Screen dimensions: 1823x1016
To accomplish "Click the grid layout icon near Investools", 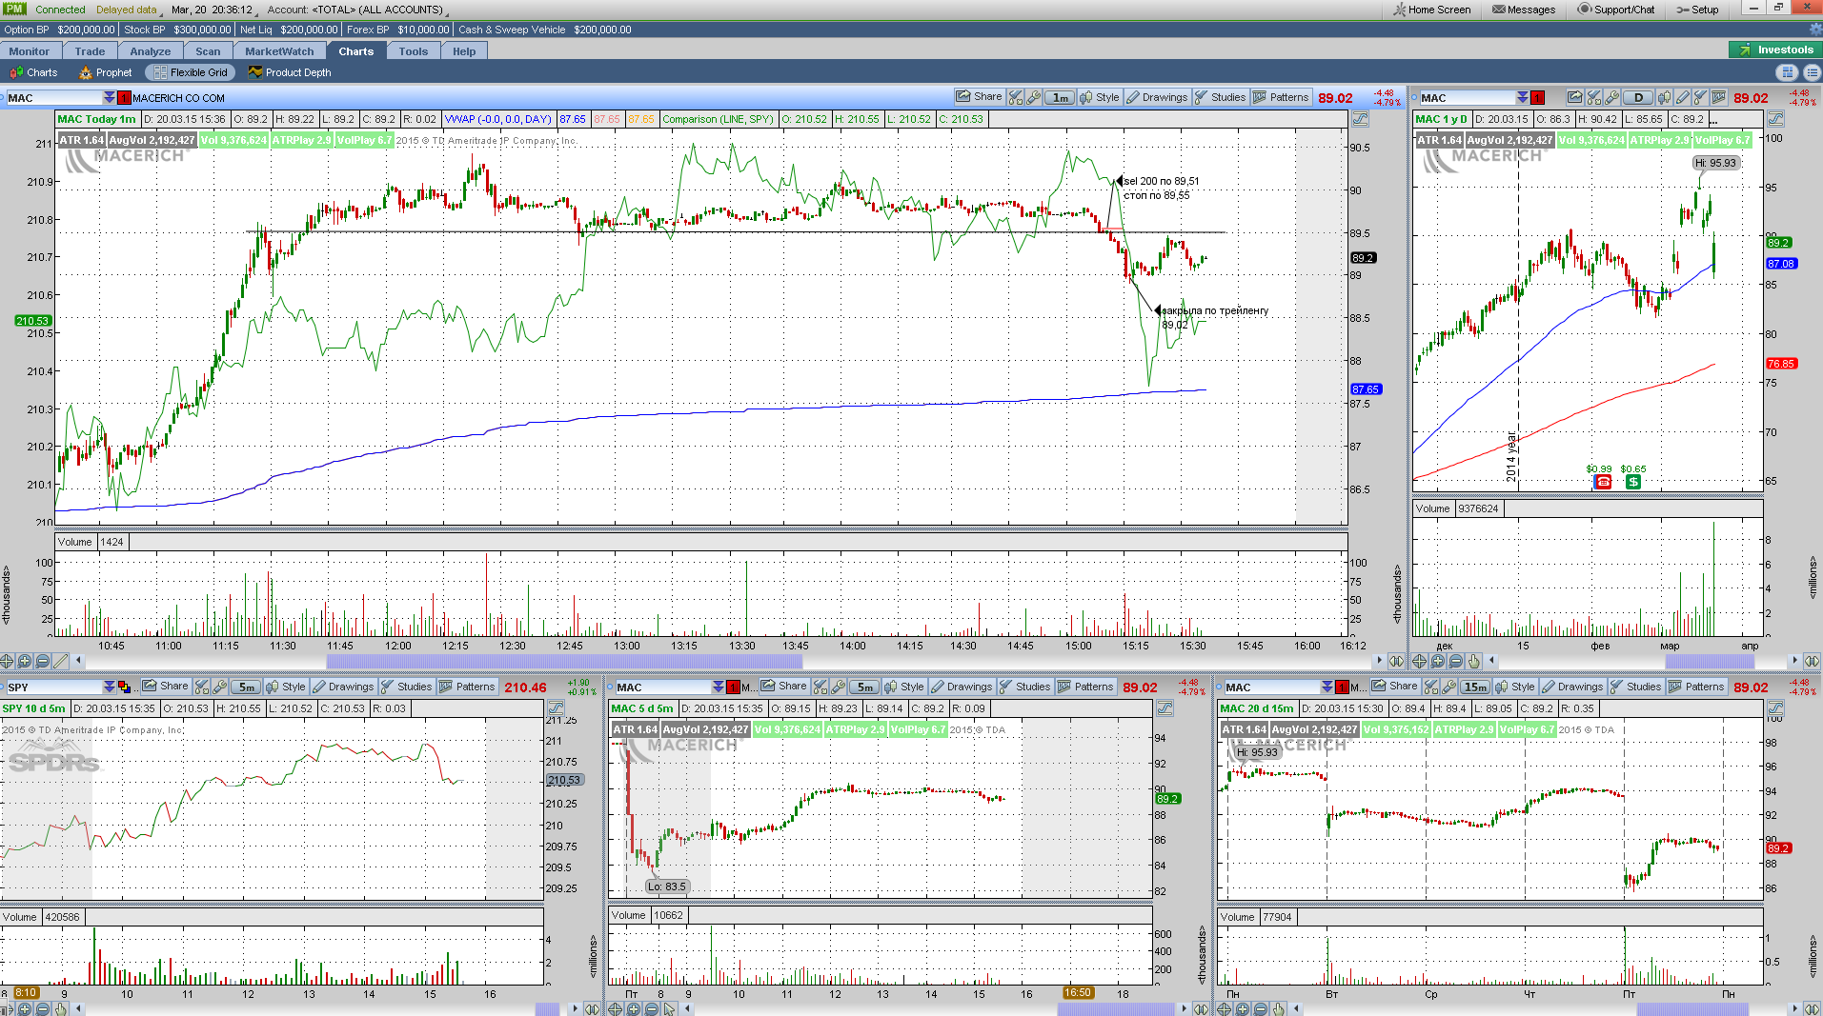I will [1787, 72].
